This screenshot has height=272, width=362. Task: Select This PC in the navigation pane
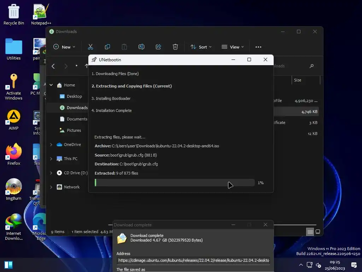pyautogui.click(x=67, y=159)
